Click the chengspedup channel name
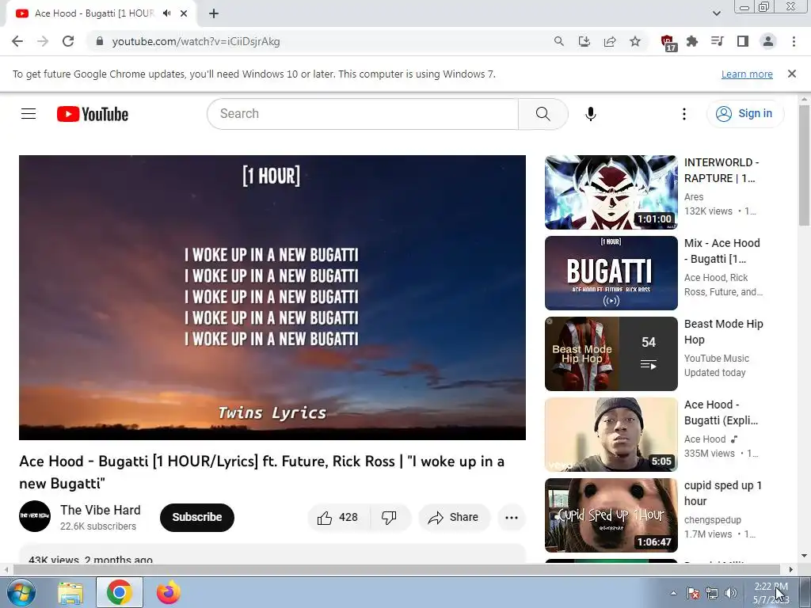The width and height of the screenshot is (811, 608). (712, 519)
